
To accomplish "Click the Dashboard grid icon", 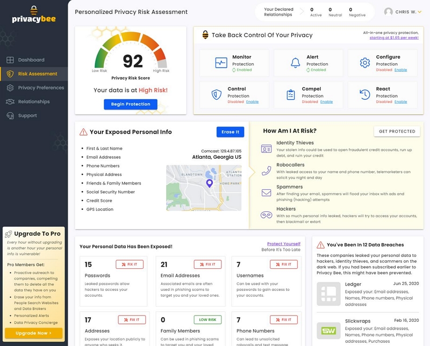I will click(10, 60).
